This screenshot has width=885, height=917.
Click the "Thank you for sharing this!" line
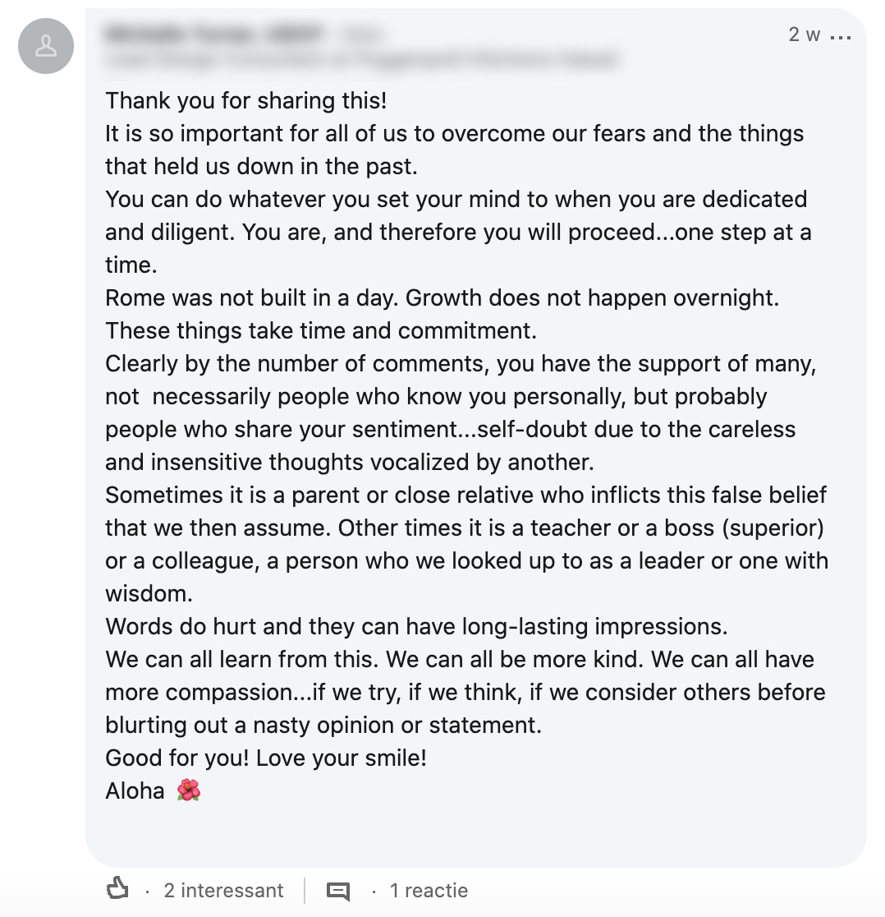click(245, 101)
